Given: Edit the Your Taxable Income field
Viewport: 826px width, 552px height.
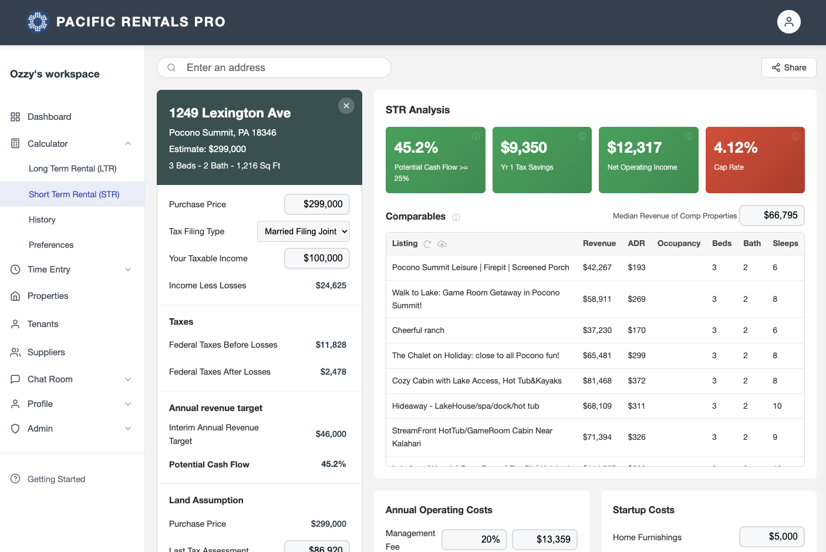Looking at the screenshot, I should click(317, 258).
